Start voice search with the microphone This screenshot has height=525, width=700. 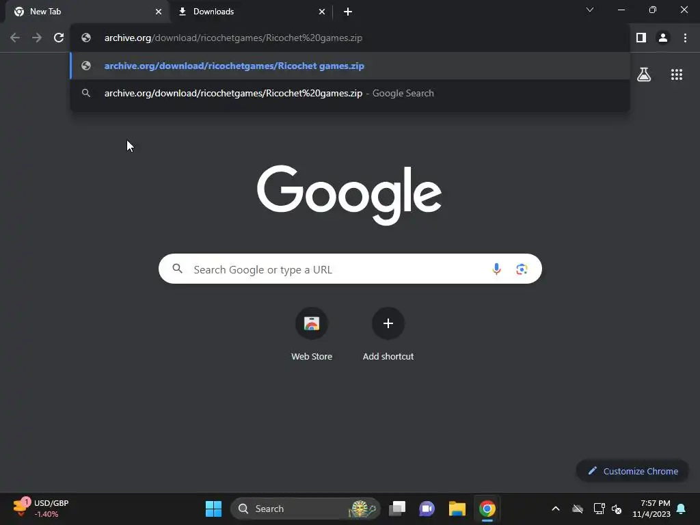[496, 269]
